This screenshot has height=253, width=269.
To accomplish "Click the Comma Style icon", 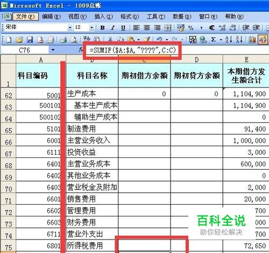I will click(201, 28).
